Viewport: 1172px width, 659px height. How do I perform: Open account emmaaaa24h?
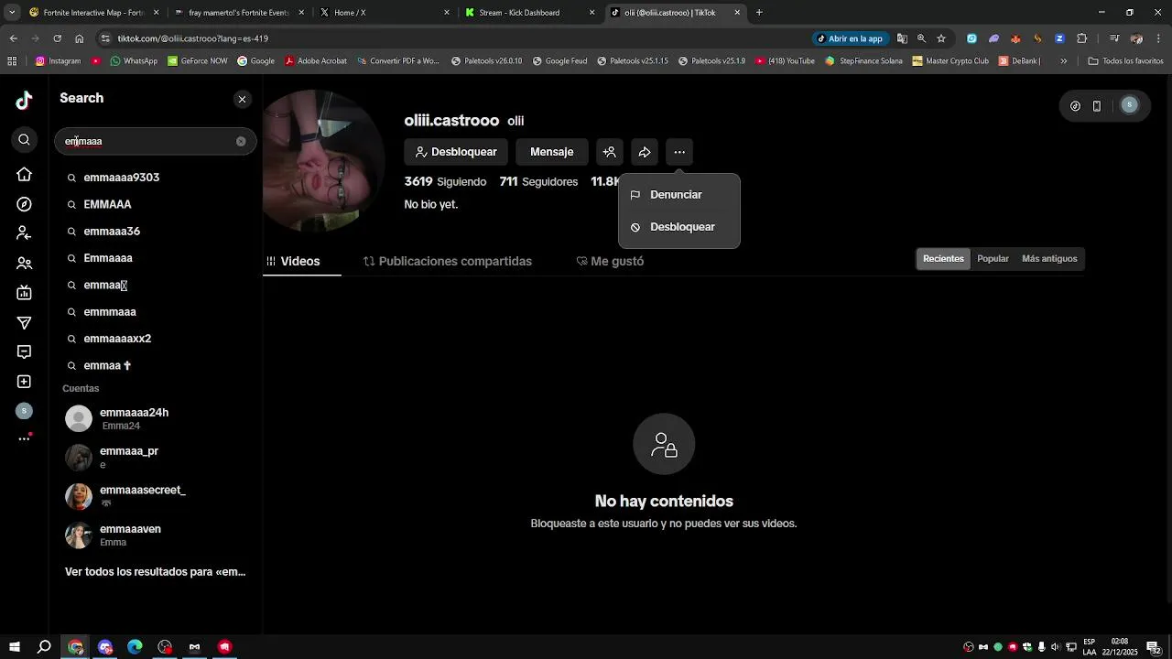coord(156,418)
